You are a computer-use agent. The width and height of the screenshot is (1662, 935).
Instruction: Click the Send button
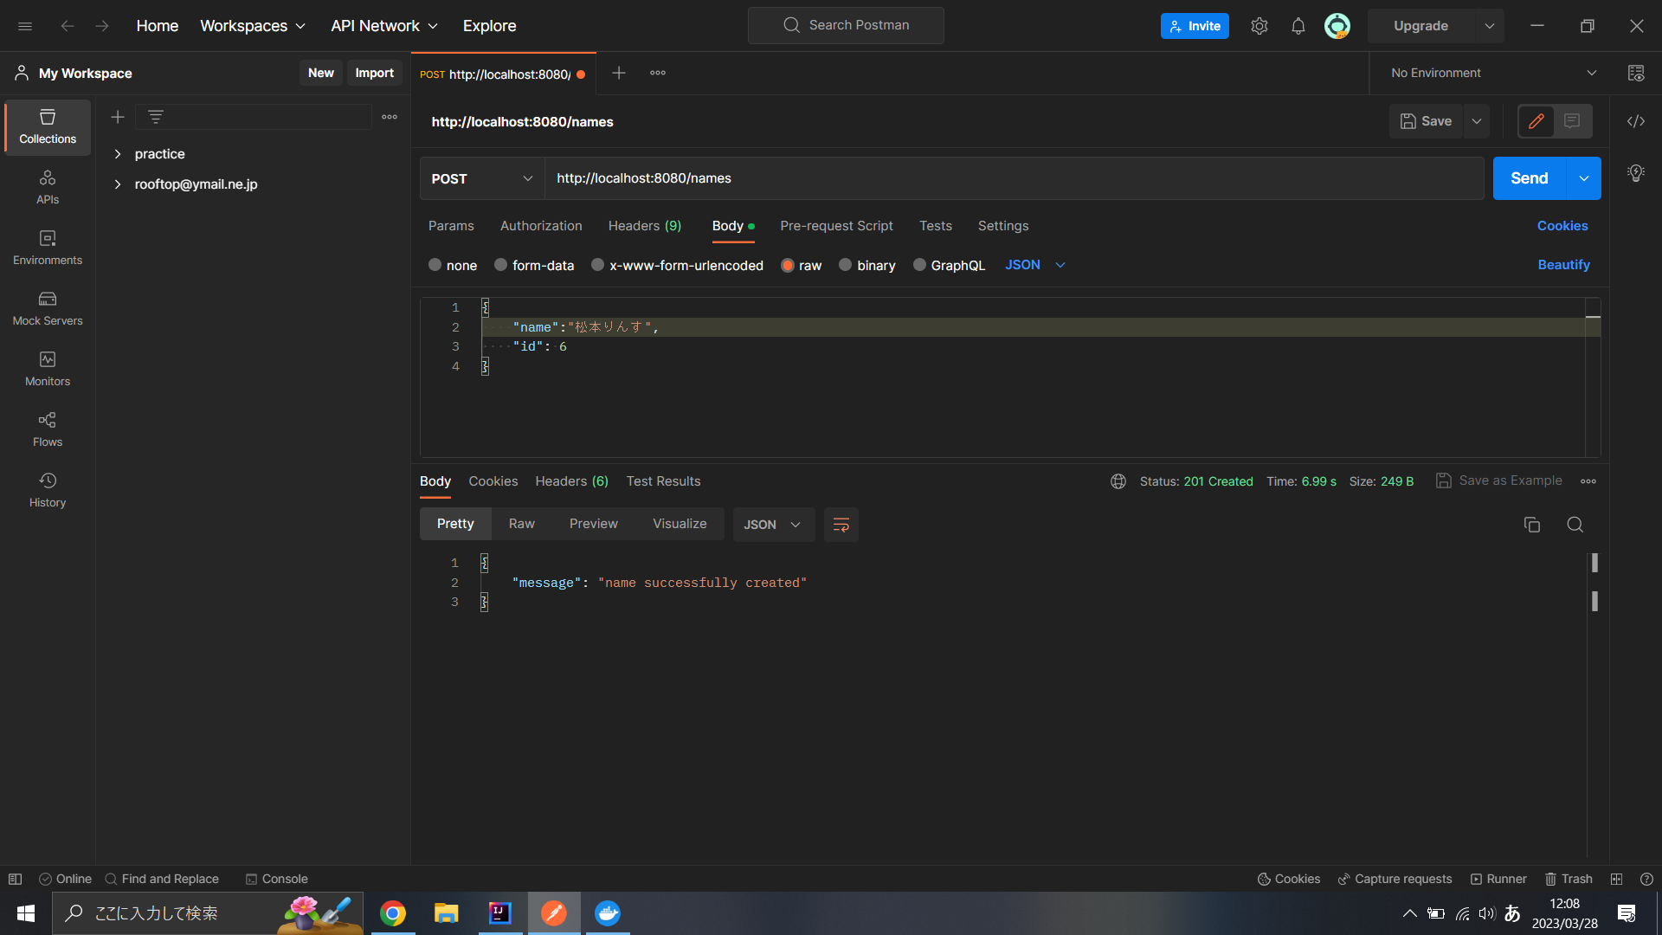coord(1530,178)
